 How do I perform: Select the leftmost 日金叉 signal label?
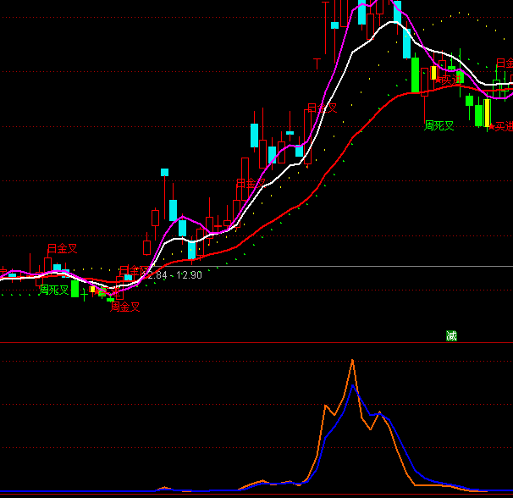coord(61,249)
